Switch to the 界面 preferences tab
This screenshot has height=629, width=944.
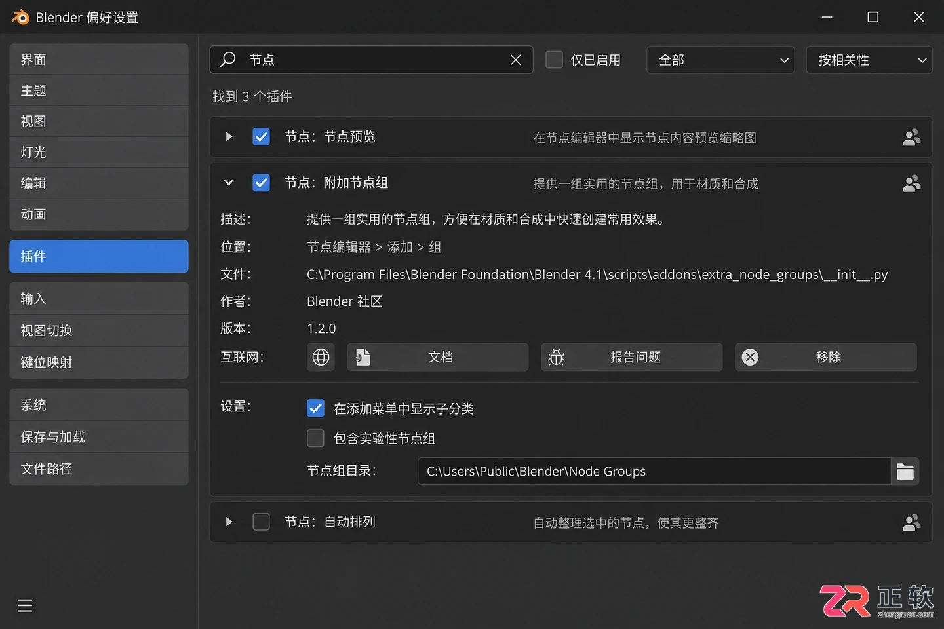pyautogui.click(x=99, y=60)
